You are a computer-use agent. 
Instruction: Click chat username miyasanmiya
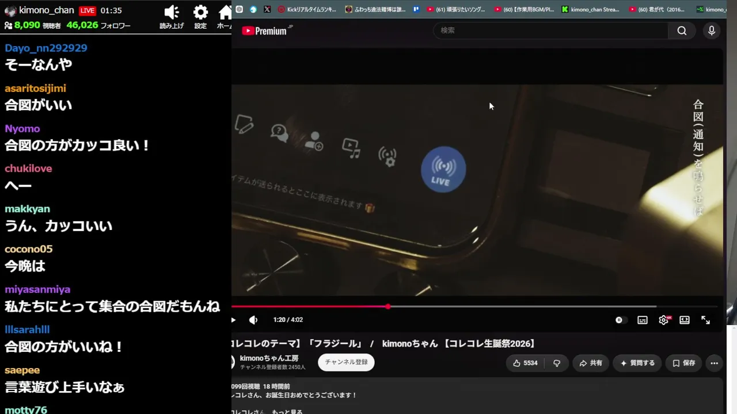tap(37, 289)
